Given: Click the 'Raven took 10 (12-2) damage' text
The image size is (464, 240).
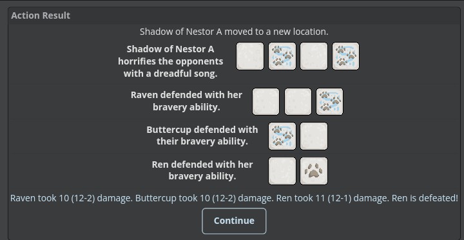Looking at the screenshot, I should tap(72, 198).
